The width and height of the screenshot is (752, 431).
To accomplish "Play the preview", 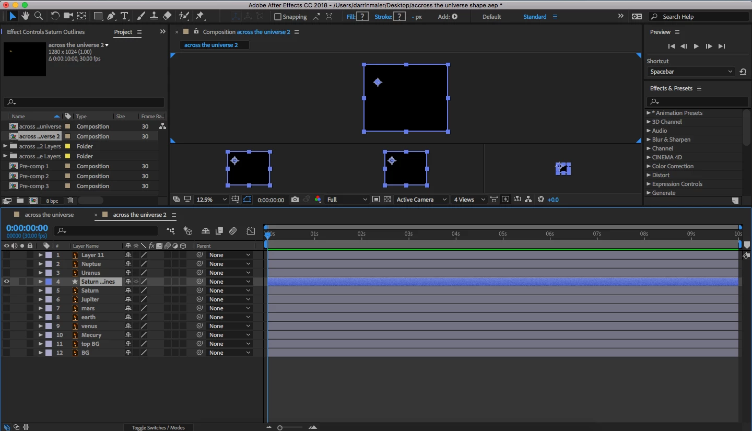I will click(x=696, y=46).
